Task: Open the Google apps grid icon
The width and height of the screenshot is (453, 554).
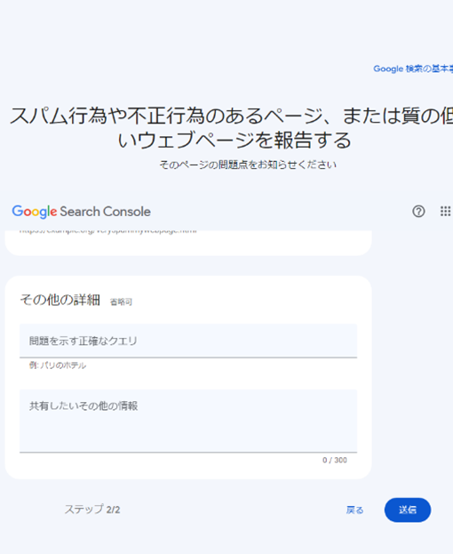Action: click(x=445, y=212)
